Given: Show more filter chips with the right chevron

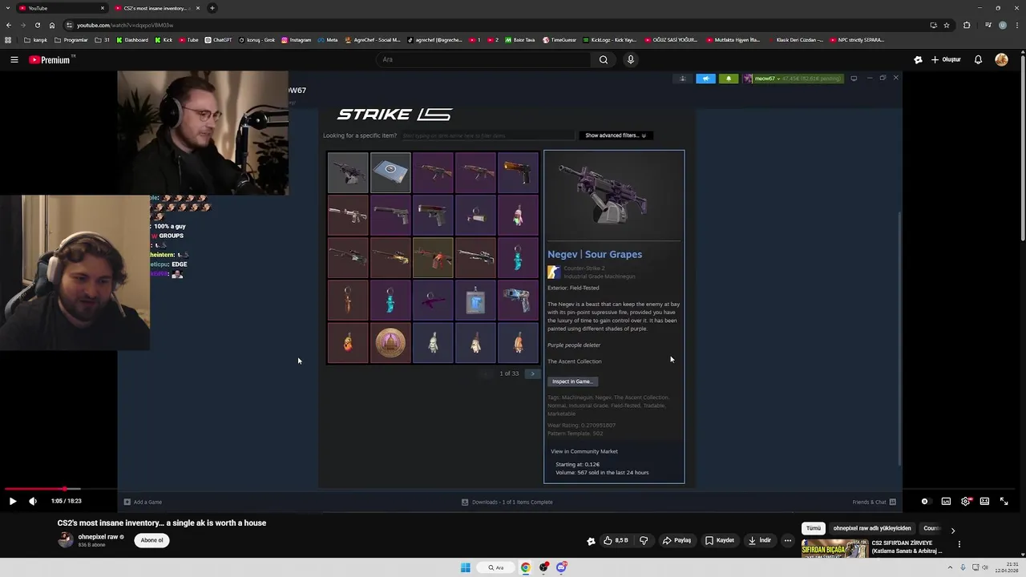Looking at the screenshot, I should (x=952, y=530).
